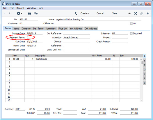
Task: Click the telephone icon
Action: click(x=76, y=13)
